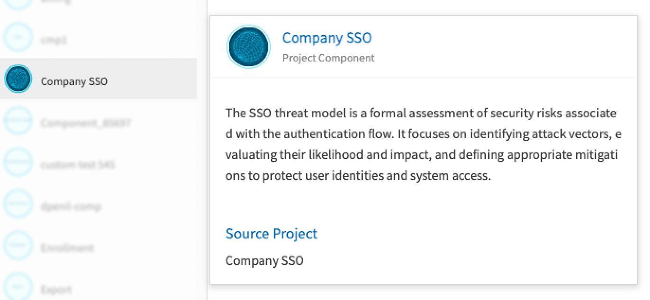Click the SSO threat model description paragraph
The height and width of the screenshot is (300, 650).
[x=423, y=144]
